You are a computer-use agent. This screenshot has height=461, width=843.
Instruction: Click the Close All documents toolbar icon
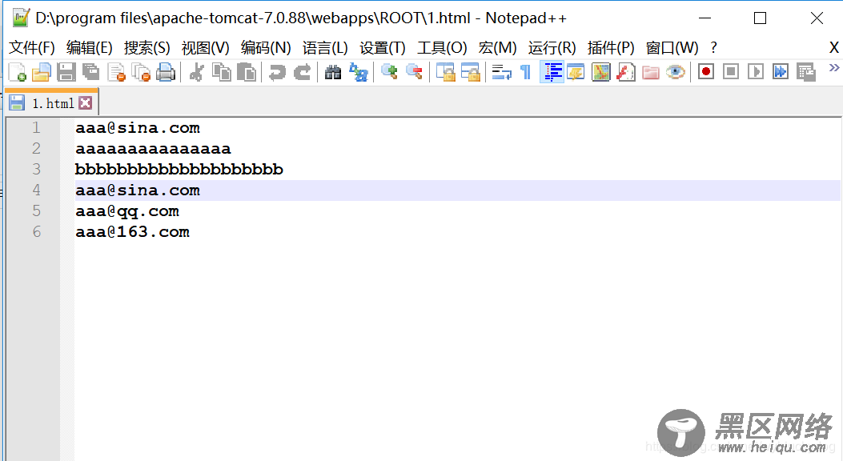pyautogui.click(x=141, y=72)
